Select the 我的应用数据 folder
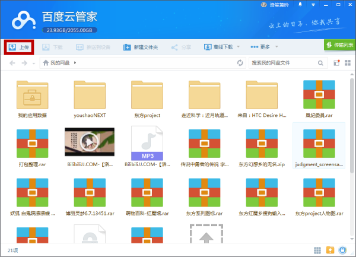 pos(32,99)
